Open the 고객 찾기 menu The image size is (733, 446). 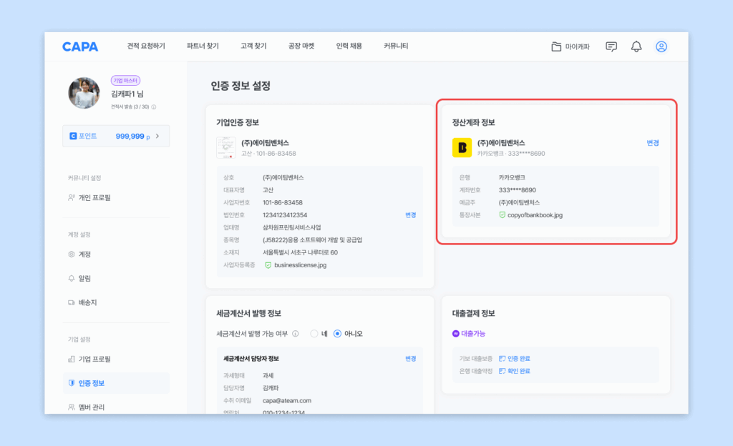pyautogui.click(x=253, y=46)
